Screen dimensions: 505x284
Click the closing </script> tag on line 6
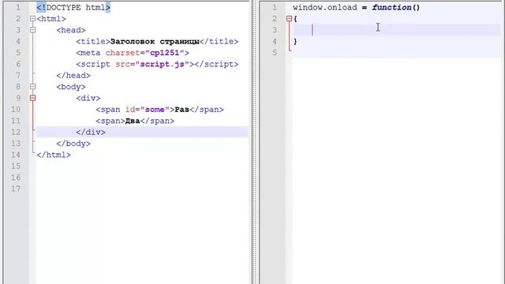(216, 64)
